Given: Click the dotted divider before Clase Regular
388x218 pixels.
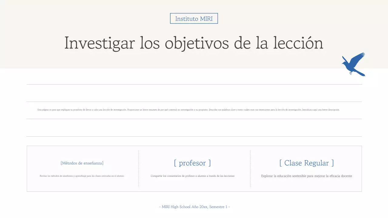Looking at the screenshot, I should coord(250,168).
